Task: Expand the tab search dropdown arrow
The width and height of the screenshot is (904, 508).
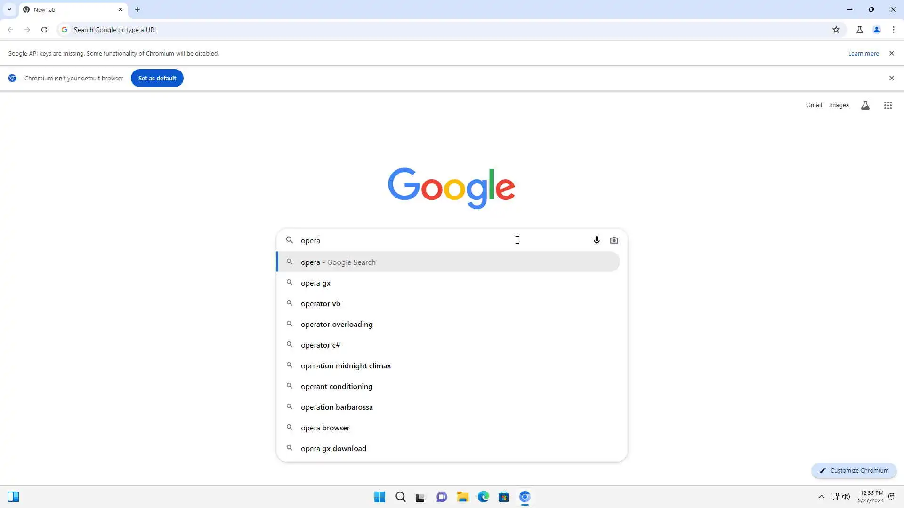Action: [9, 9]
